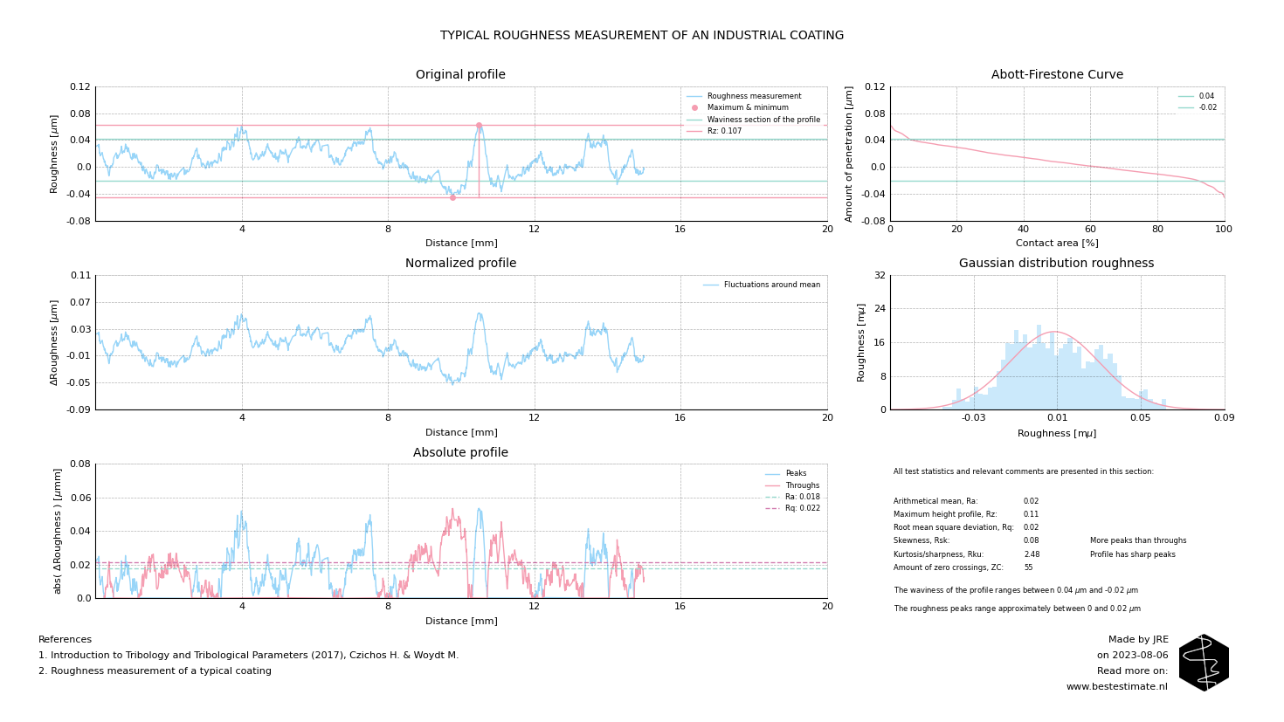Click the 'Absolute profile' chart title
This screenshot has width=1284, height=722.
point(460,453)
